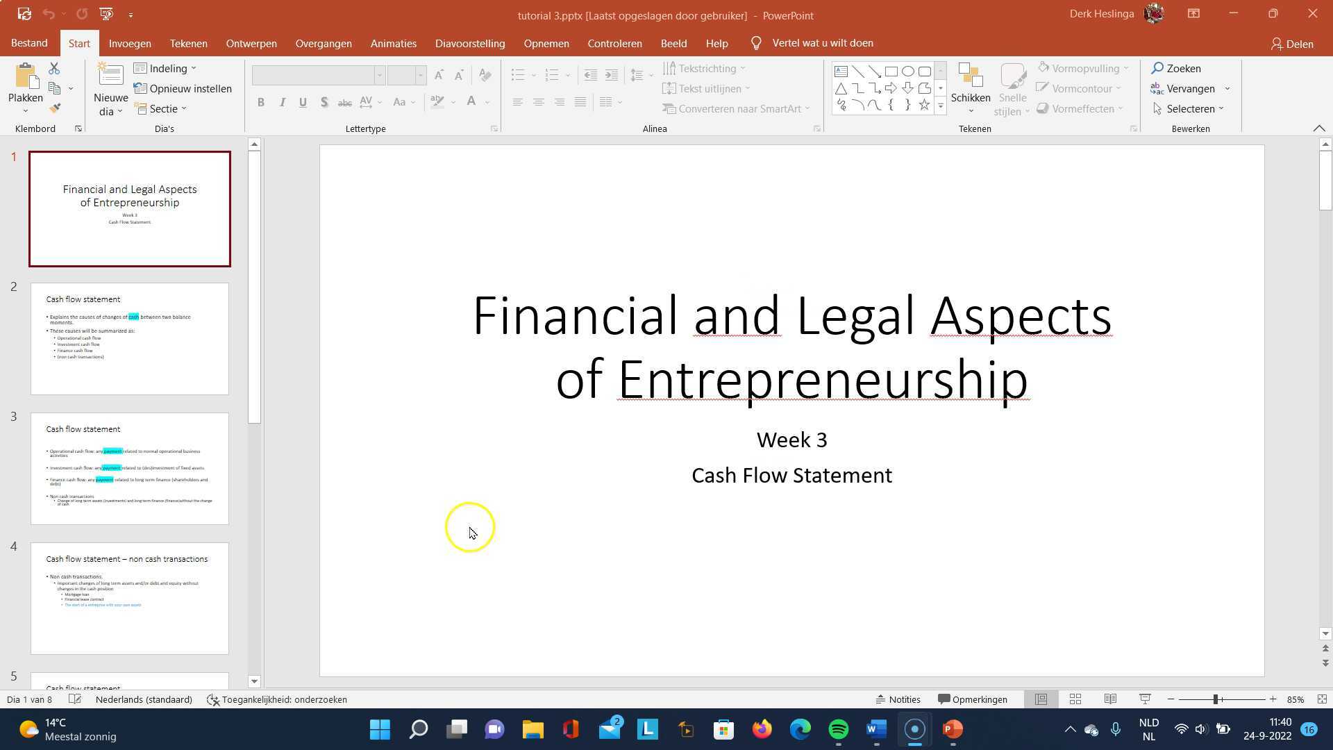The width and height of the screenshot is (1333, 750).
Task: Collapse the ribbon with chevron
Action: click(1319, 128)
